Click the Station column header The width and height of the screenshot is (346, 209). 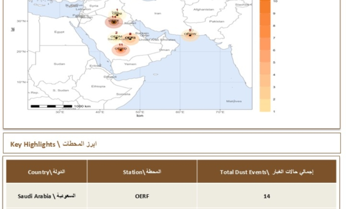click(x=142, y=172)
